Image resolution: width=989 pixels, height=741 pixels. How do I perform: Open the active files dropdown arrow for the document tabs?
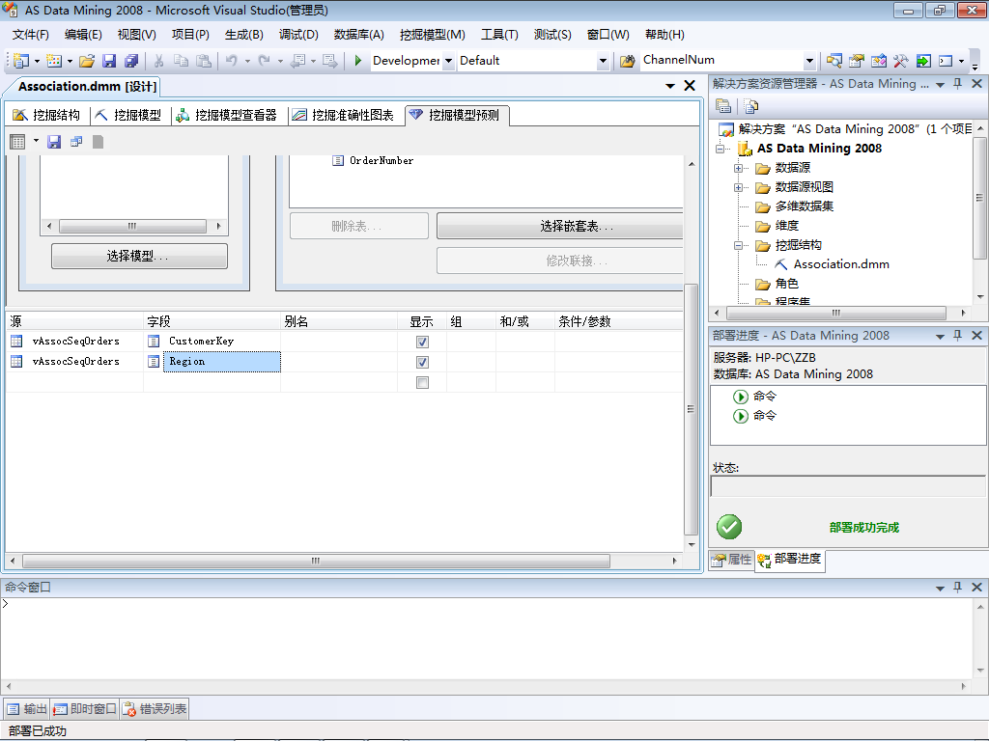[x=670, y=86]
